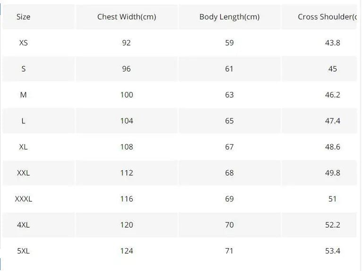
Task: Select chest width value 124
Action: click(127, 251)
